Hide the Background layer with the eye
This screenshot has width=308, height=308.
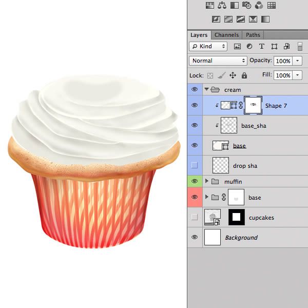[x=195, y=237]
